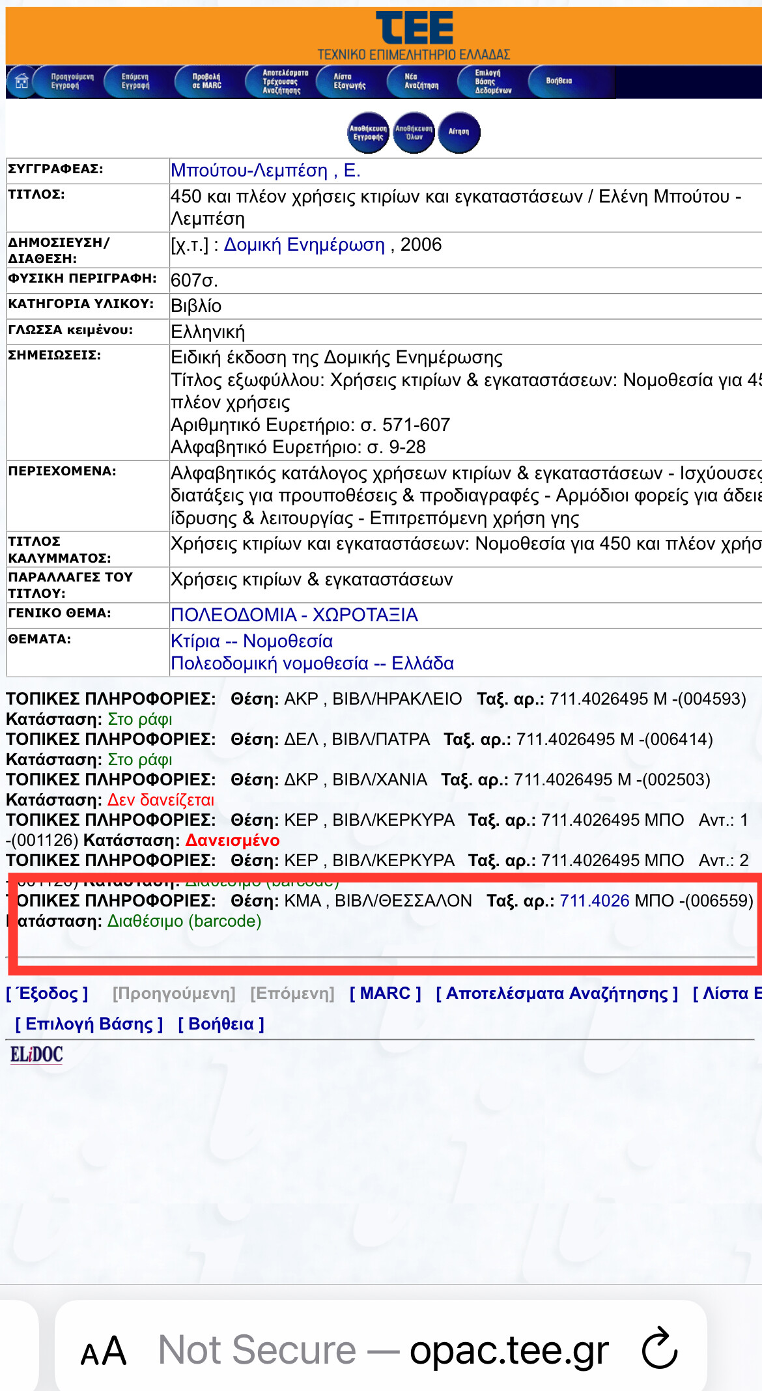
Task: Click the bottom [ Βοήθεια ] link
Action: (221, 1024)
